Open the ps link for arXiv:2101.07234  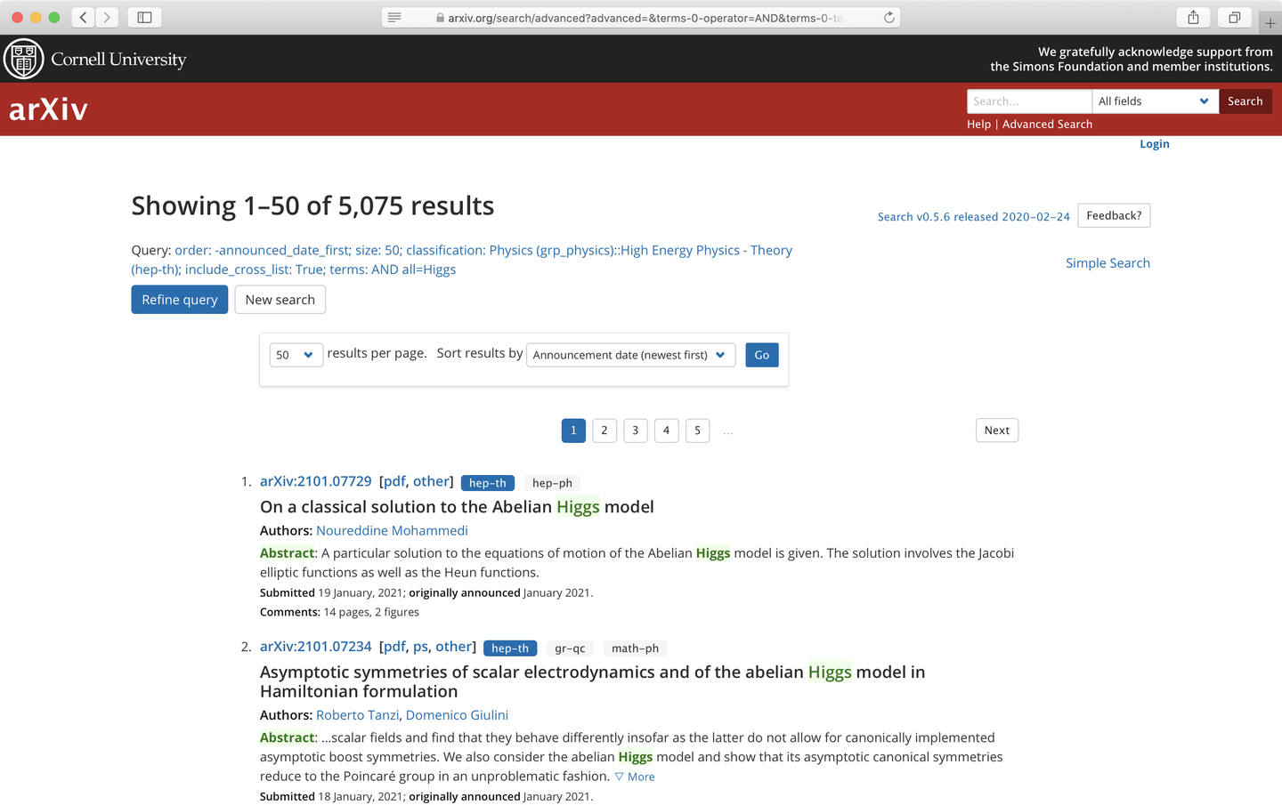point(421,647)
